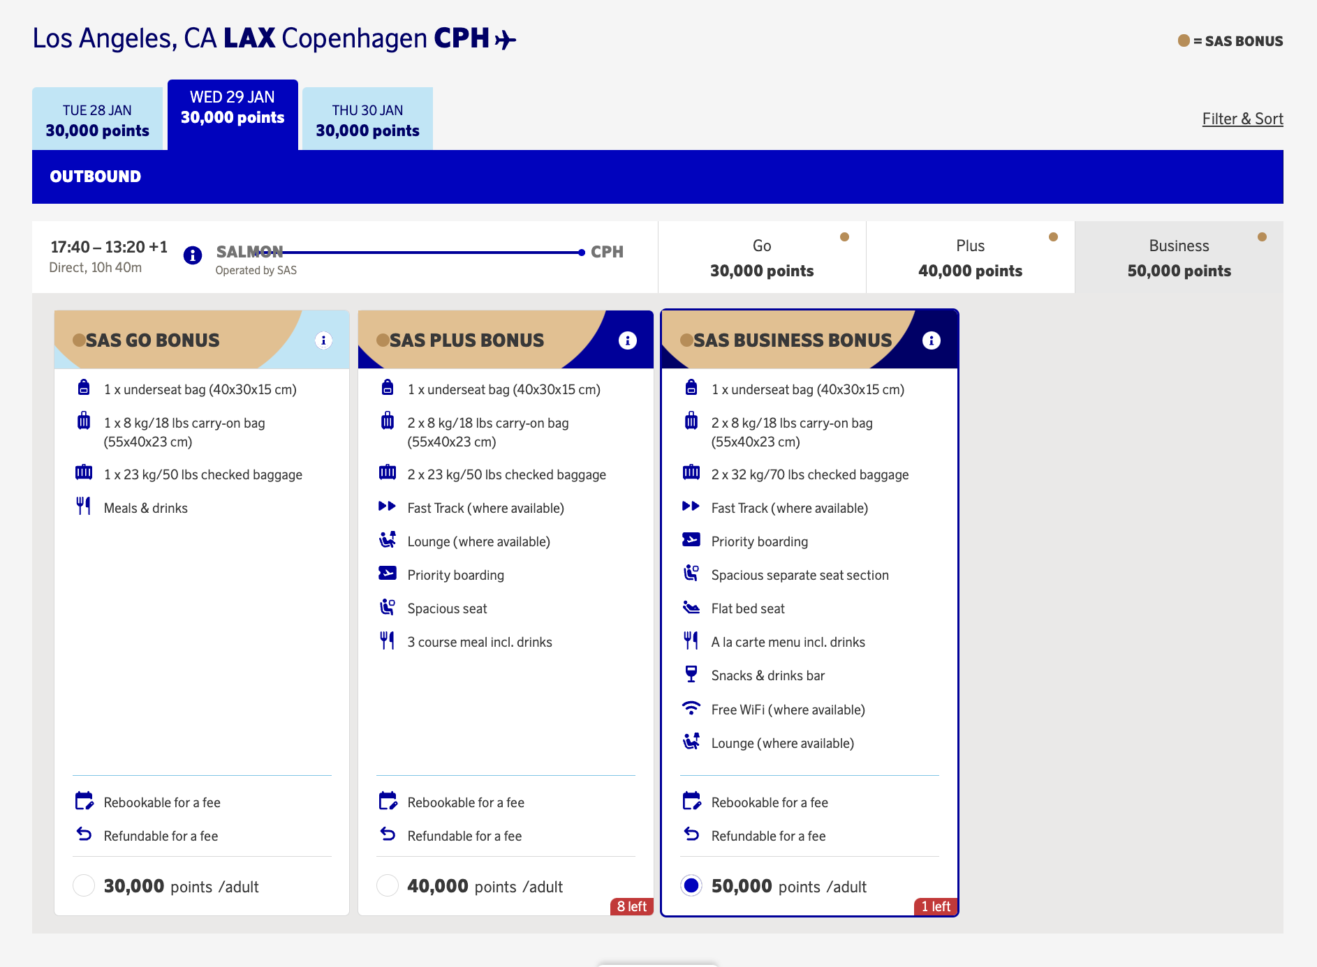Click Meals & drinks fork icon in Go card
1317x967 pixels.
(84, 506)
